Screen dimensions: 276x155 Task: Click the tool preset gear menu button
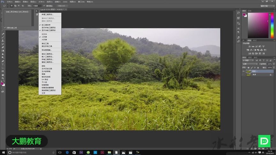click(37, 11)
